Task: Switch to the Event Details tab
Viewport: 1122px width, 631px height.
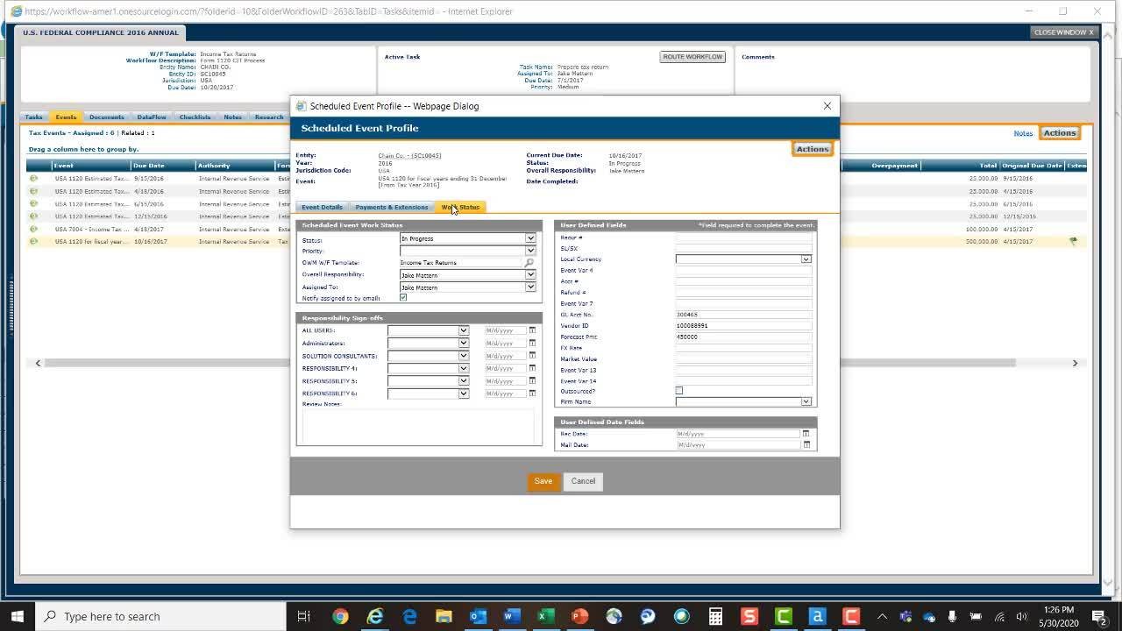Action: pos(322,208)
